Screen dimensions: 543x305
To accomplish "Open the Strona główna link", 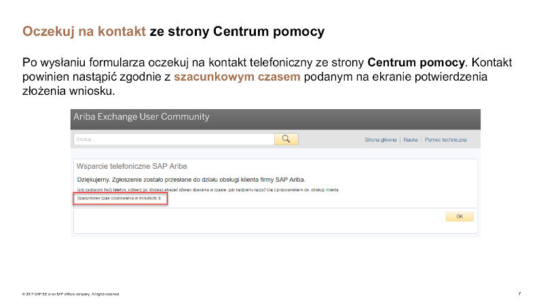I will 380,140.
